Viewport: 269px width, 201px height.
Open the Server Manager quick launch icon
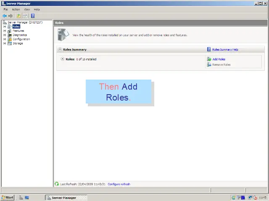click(x=21, y=198)
